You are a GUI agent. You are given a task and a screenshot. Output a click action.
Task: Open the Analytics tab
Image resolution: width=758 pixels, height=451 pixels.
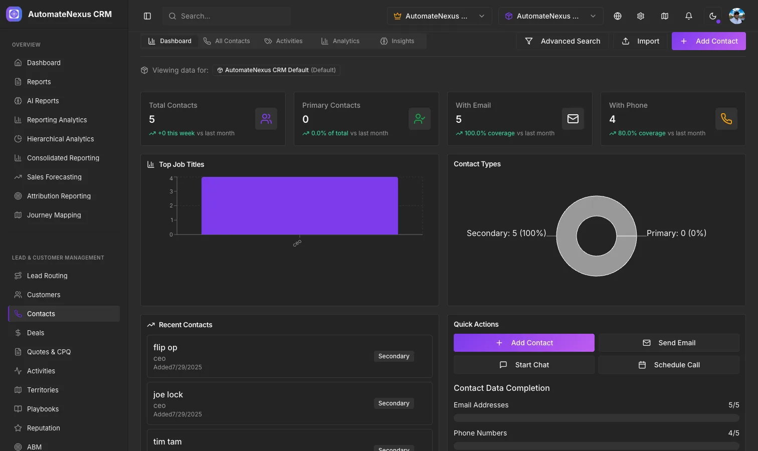click(x=340, y=41)
